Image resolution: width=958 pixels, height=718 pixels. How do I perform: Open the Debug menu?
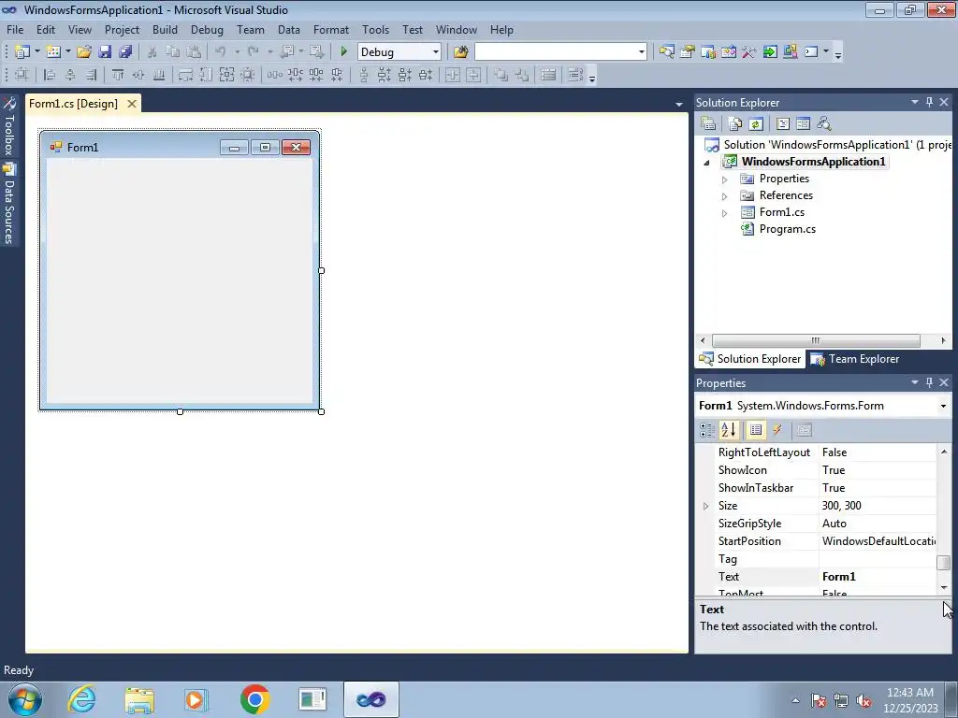coord(207,29)
